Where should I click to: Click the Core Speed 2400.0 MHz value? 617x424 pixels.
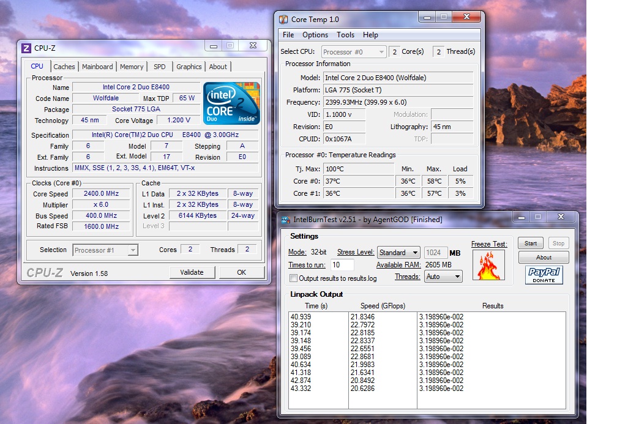point(101,193)
